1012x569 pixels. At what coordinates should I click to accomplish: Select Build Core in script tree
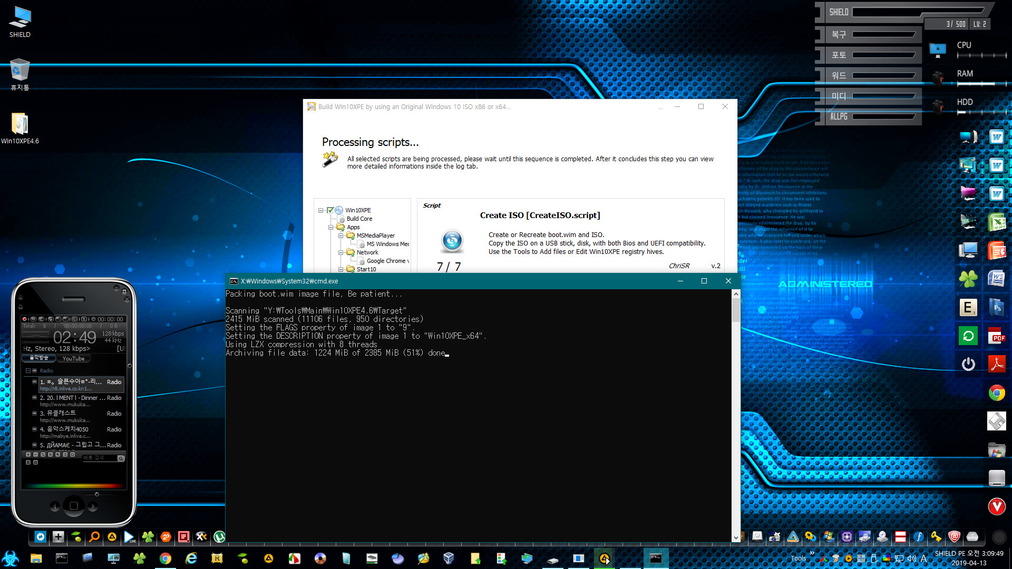click(x=359, y=219)
